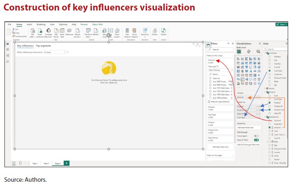The image size is (293, 187).
Task: Expand the Month table in Data pane
Action: click(x=265, y=88)
